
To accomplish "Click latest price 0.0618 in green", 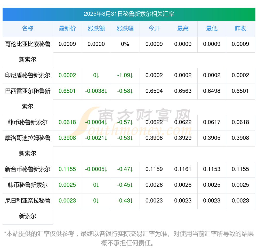I will (x=67, y=122).
